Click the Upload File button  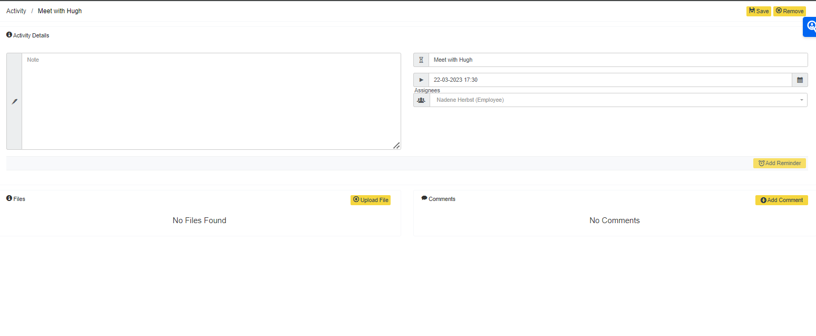click(x=371, y=200)
